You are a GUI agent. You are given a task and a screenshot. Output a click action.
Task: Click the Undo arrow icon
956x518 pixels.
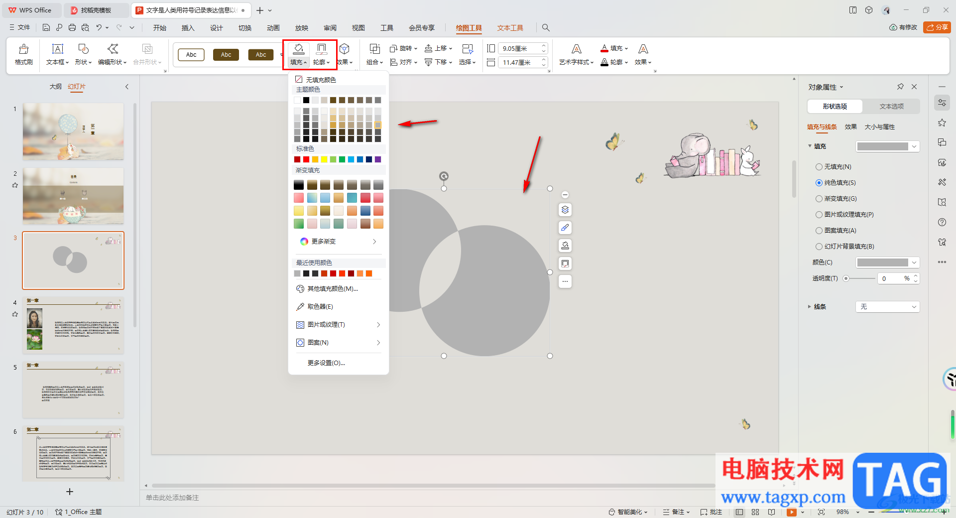pyautogui.click(x=99, y=28)
